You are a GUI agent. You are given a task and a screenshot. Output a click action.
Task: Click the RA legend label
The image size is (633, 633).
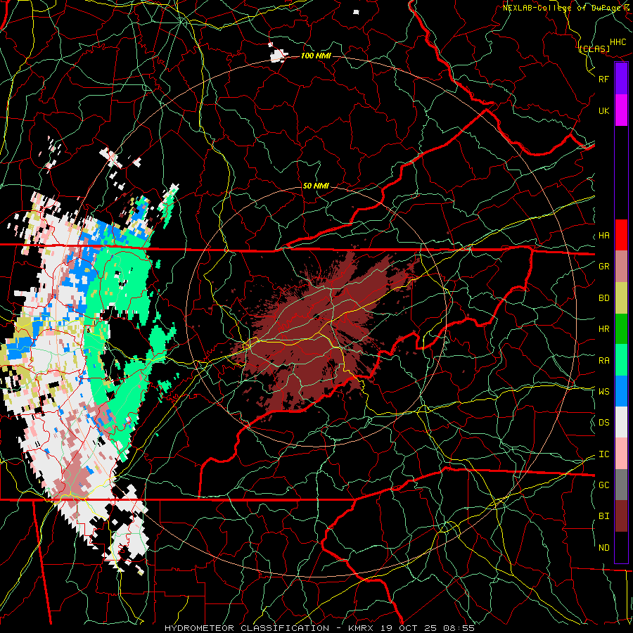(x=603, y=361)
